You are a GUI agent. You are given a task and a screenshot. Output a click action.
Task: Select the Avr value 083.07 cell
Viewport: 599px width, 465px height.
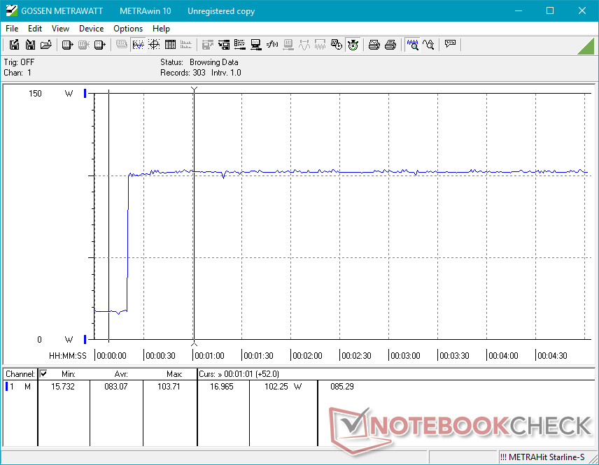[x=115, y=387]
